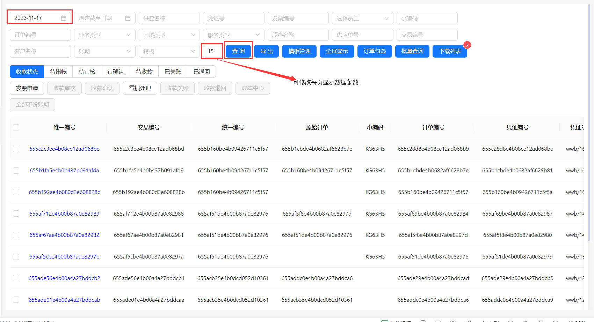Open link 655af5cbe4b00b87a0e8297b
Viewport: 594px width, 322px height.
(x=64, y=257)
